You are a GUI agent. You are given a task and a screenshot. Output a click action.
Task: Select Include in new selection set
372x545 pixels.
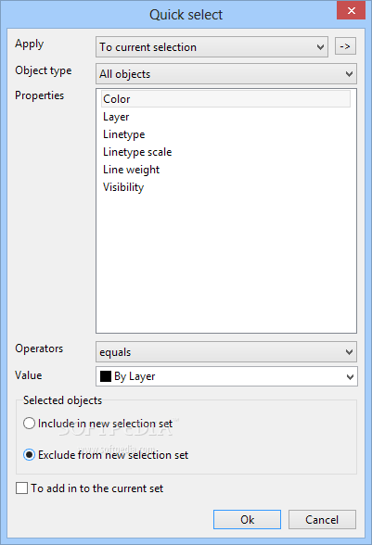[97, 424]
